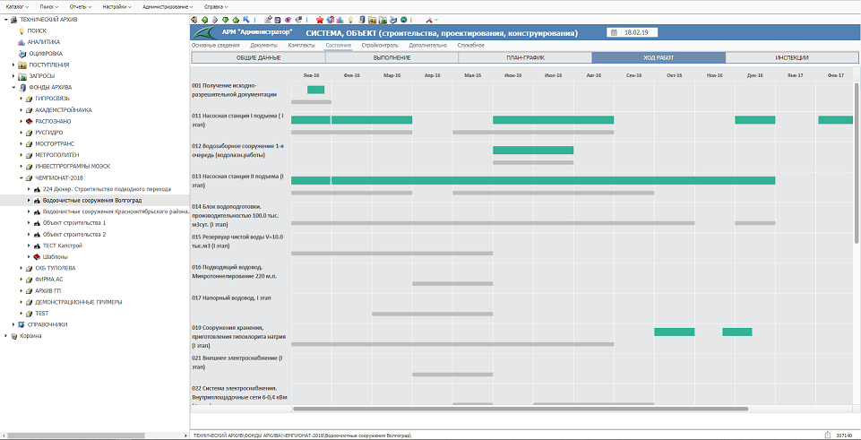Click the green up arrow toolbar icon

pos(236,19)
